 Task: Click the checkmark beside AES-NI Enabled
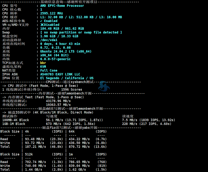[42, 21]
